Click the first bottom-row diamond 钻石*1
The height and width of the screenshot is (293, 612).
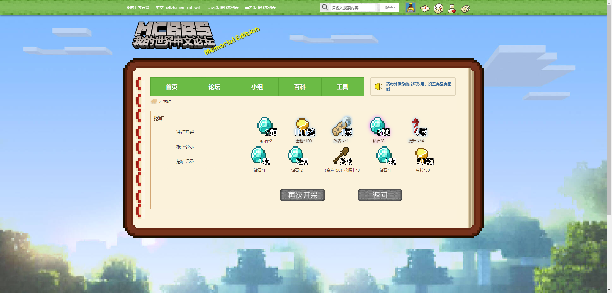[x=260, y=156]
